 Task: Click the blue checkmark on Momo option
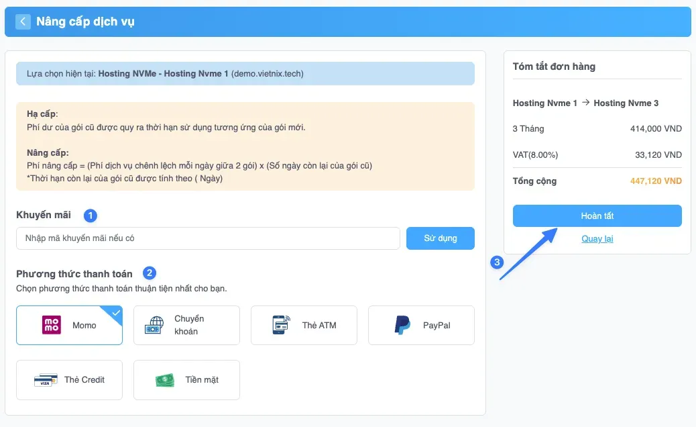[116, 312]
